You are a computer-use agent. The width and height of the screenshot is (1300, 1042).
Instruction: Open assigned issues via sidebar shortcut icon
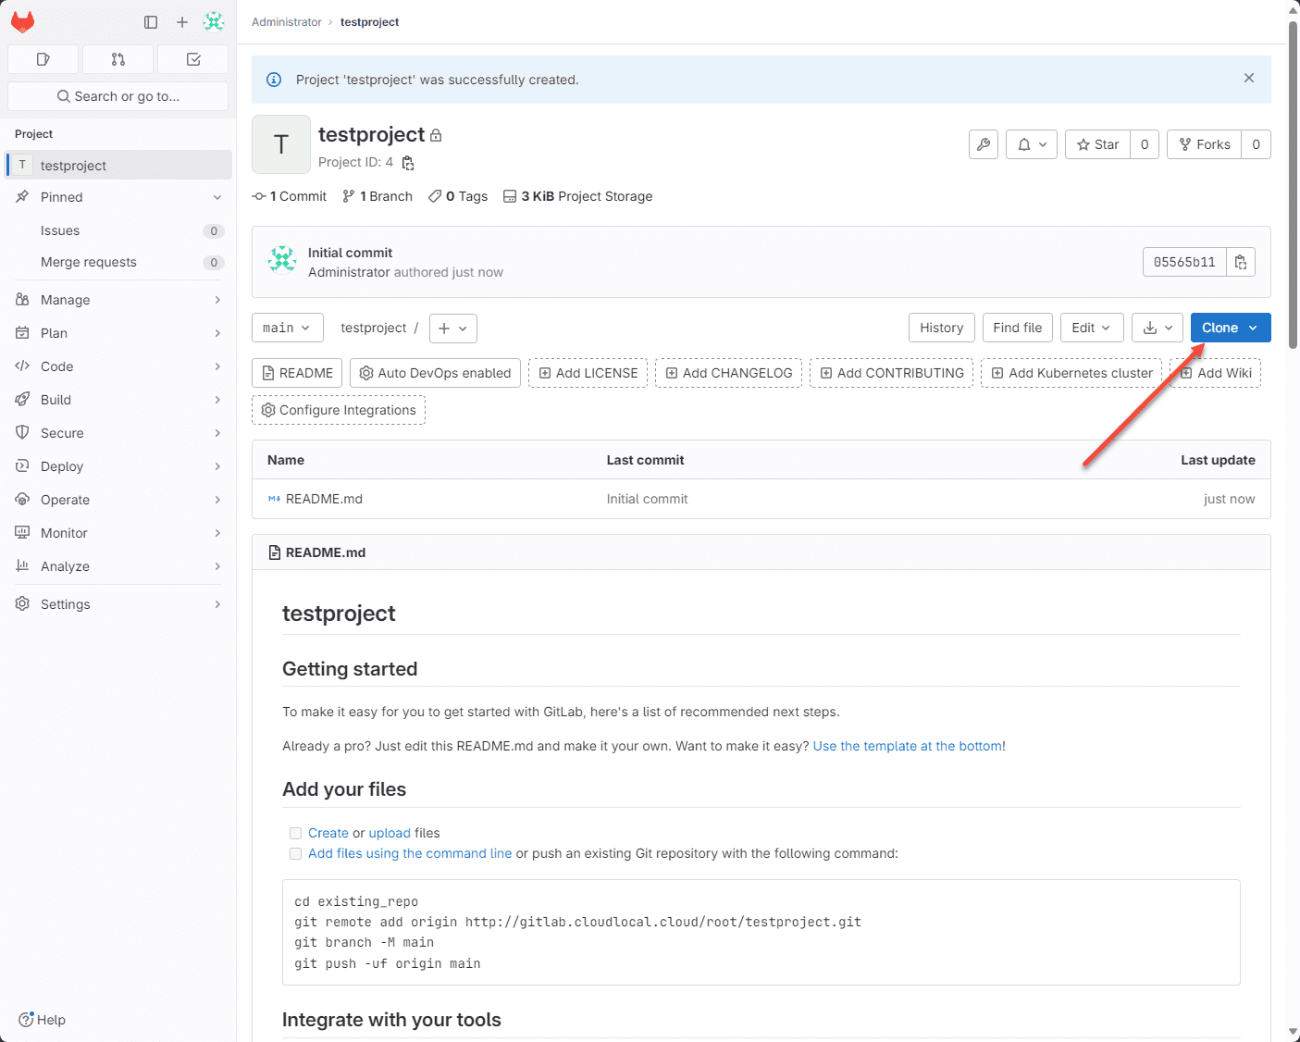pos(43,58)
